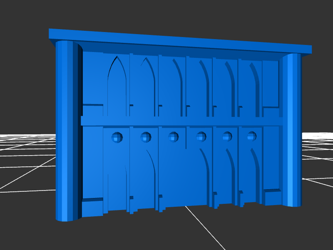Select the third round stud from the left
The height and width of the screenshot is (250, 333).
pos(174,136)
